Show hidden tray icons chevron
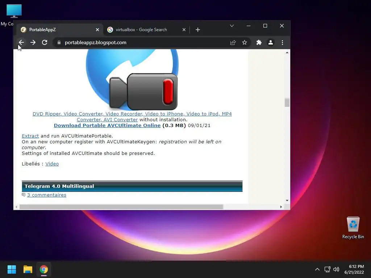371x278 pixels. [x=317, y=269]
